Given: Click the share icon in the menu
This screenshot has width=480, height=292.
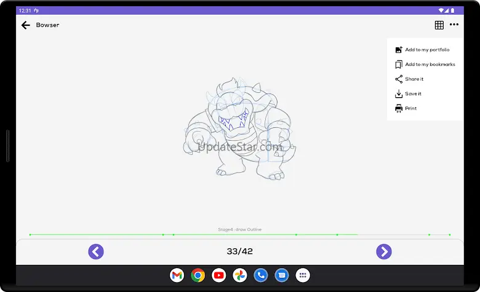Looking at the screenshot, I should (x=399, y=79).
